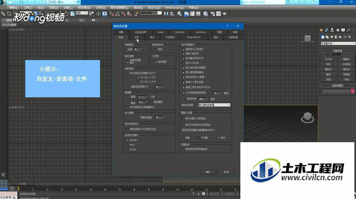Screen dimensions: 356x199
Task: Click the 绘制选择笔刷大小 spinner arrows
Action: 164,87
